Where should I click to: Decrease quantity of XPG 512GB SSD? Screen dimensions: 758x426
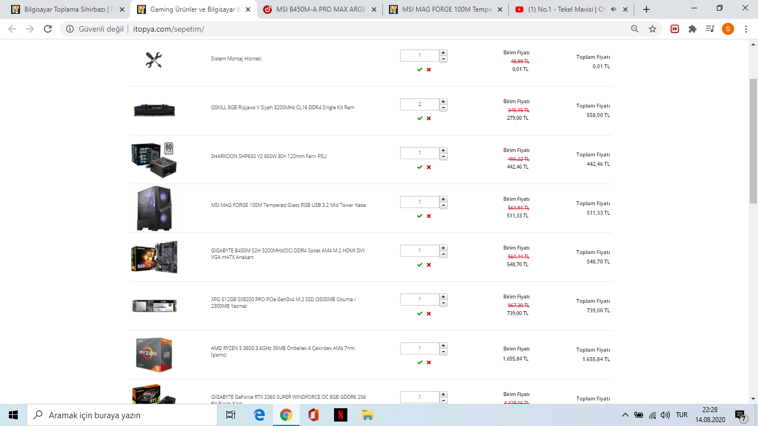443,303
